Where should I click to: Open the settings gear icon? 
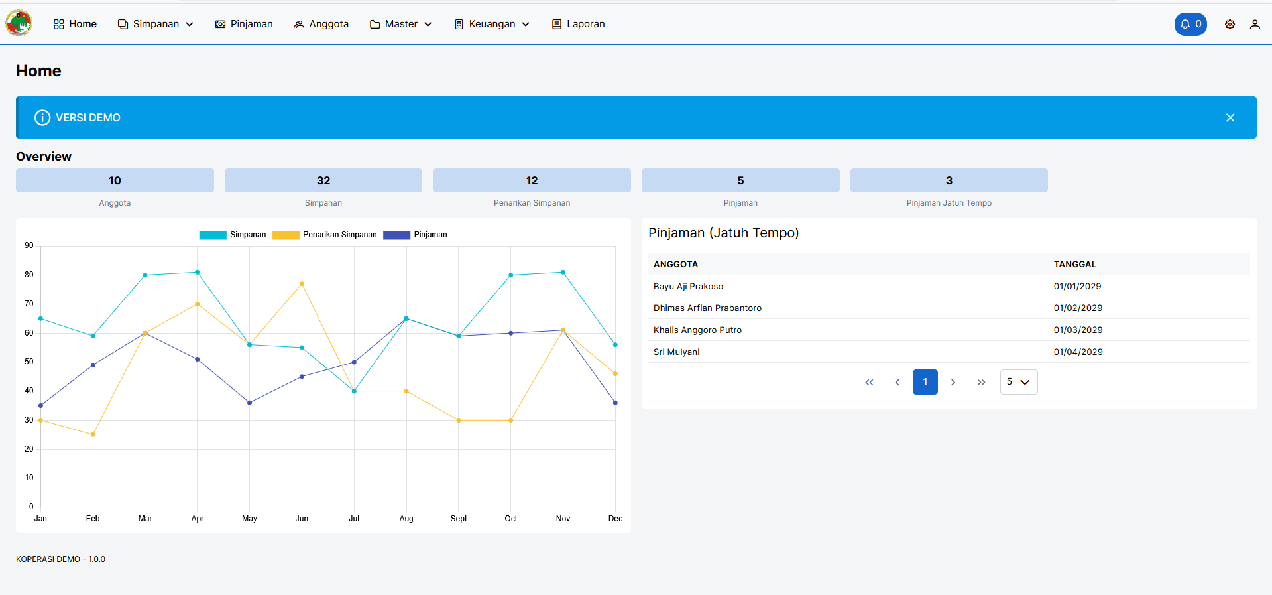coord(1230,24)
